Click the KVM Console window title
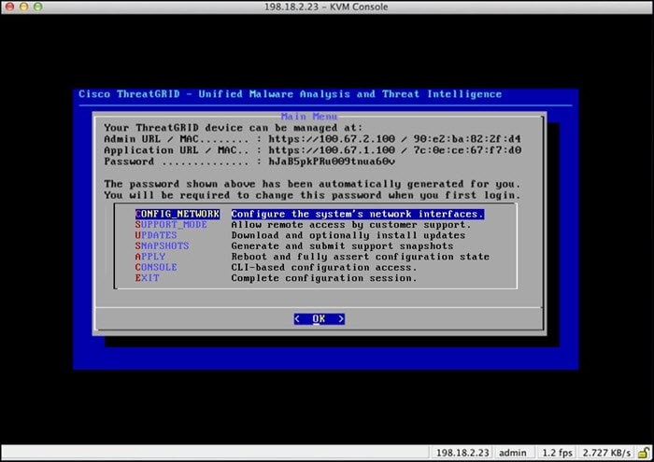The image size is (654, 462). pyautogui.click(x=326, y=7)
